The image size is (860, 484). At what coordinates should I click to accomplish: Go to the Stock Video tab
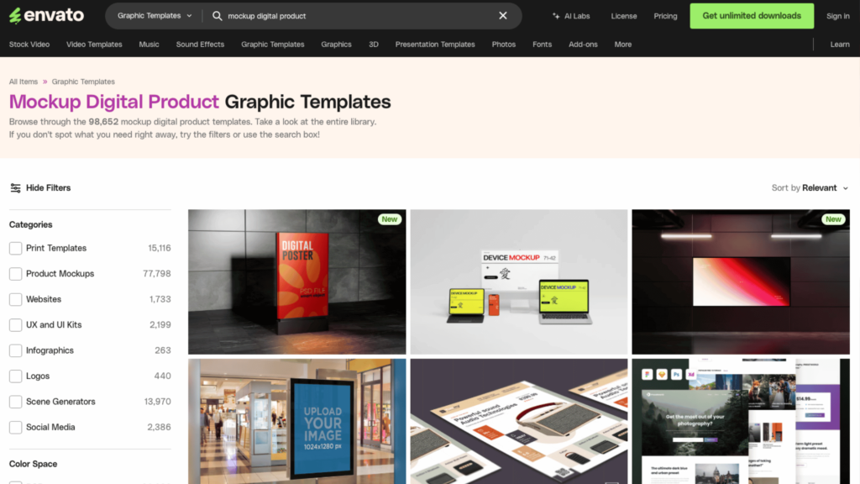pyautogui.click(x=29, y=45)
